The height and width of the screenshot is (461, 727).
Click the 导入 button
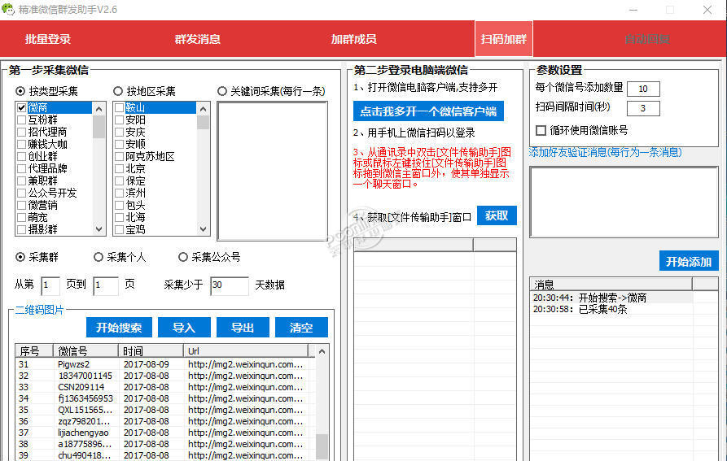[x=184, y=328]
